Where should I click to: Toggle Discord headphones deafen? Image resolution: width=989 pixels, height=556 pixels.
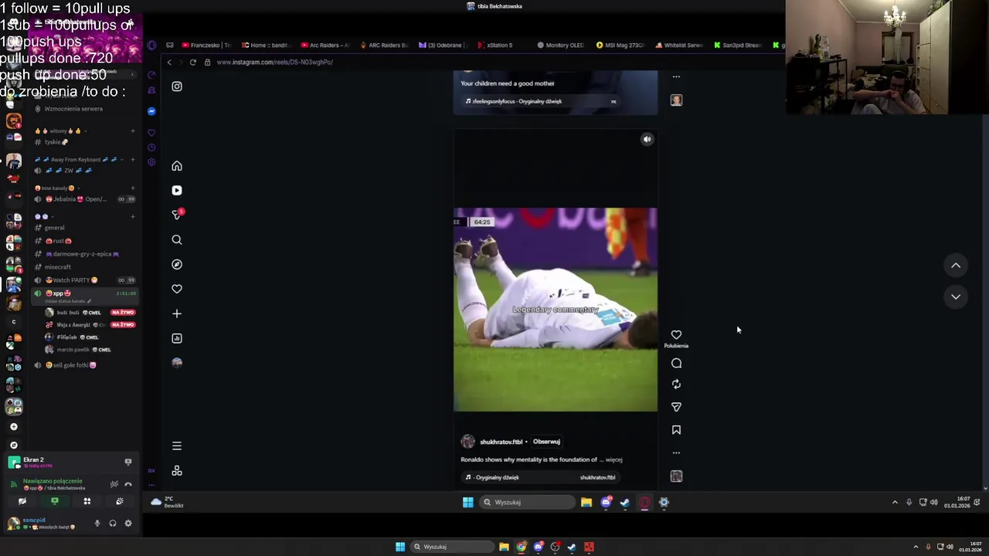[113, 524]
